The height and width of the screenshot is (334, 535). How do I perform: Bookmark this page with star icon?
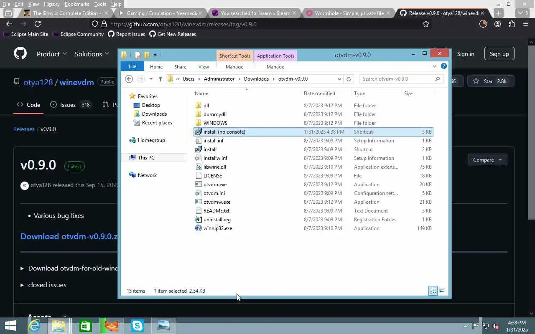pos(425,24)
